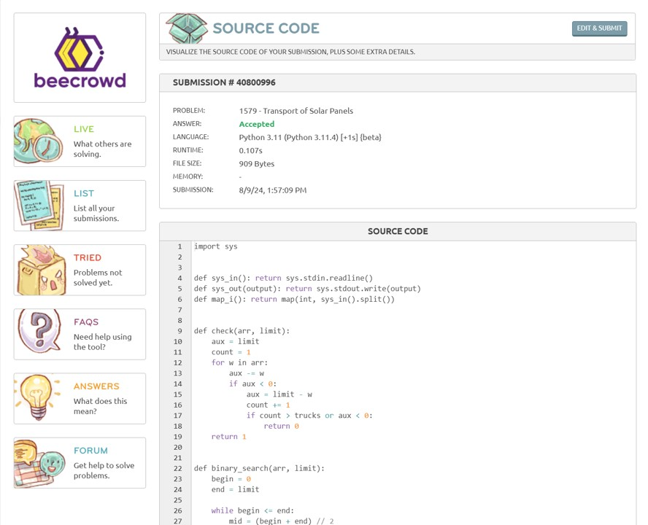Click the beecrowd logo
The width and height of the screenshot is (648, 525).
80,58
